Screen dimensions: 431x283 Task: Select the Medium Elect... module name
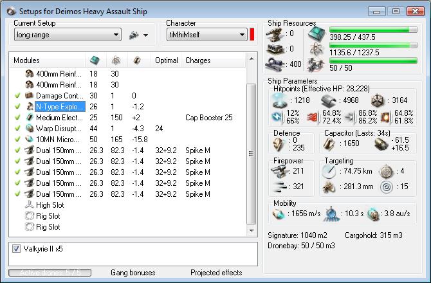(x=59, y=118)
